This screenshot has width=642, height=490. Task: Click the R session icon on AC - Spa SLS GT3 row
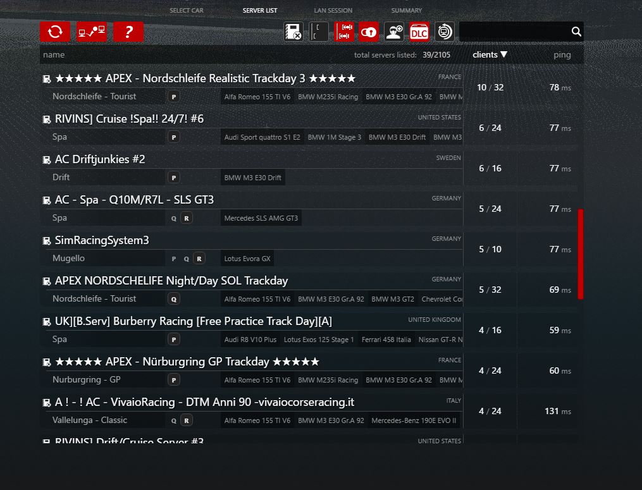pos(187,218)
